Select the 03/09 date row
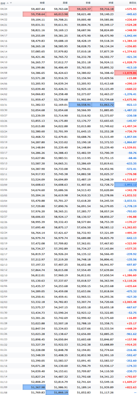137x395 pixels. (68, 184)
